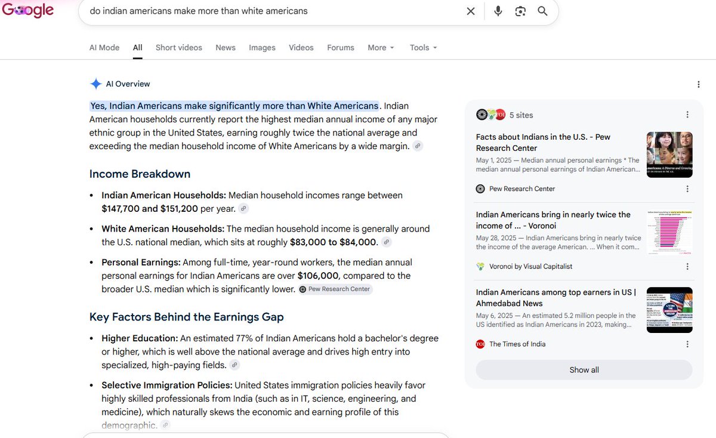Image resolution: width=716 pixels, height=438 pixels.
Task: Open three-dot menu for Pew Research Center source
Action: pyautogui.click(x=687, y=189)
